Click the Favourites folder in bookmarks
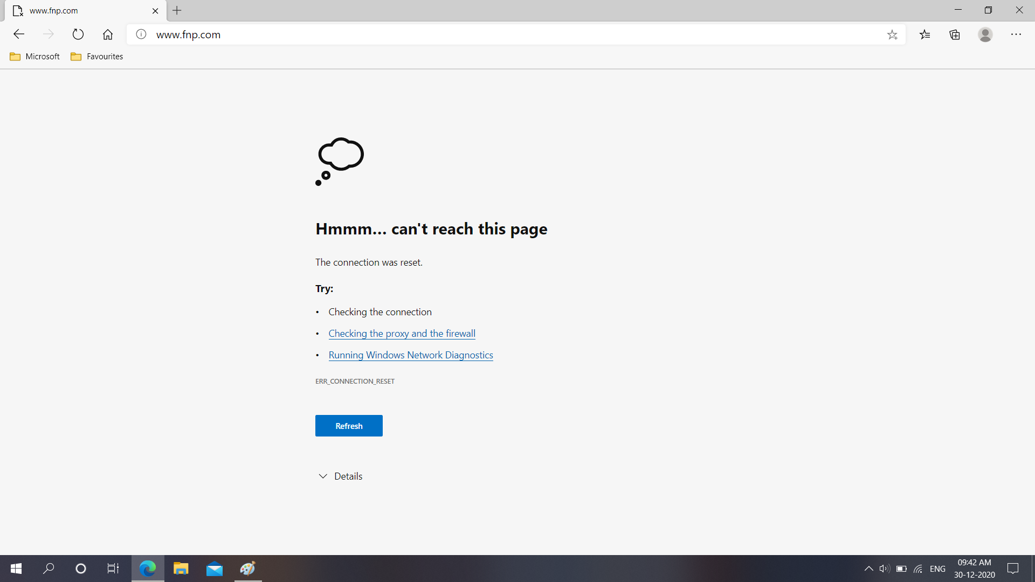1035x582 pixels. click(98, 56)
